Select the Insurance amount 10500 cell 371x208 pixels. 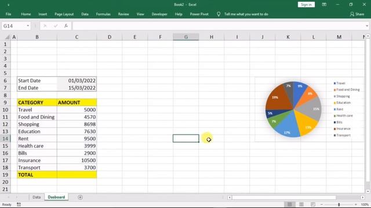point(77,161)
